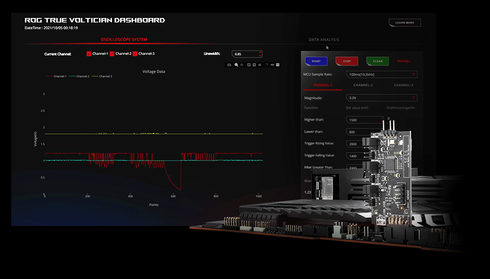Click the zoom-in plus box icon

pos(249,65)
